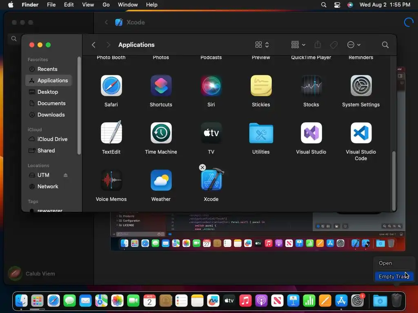
Task: Open Recents in the sidebar
Action: (x=49, y=69)
